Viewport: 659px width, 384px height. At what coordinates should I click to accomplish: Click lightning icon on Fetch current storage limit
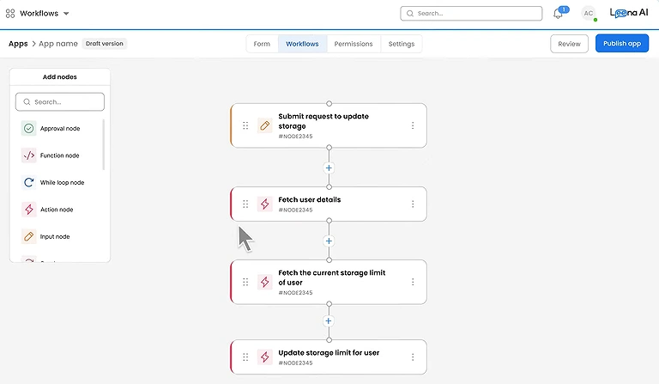[x=265, y=282]
